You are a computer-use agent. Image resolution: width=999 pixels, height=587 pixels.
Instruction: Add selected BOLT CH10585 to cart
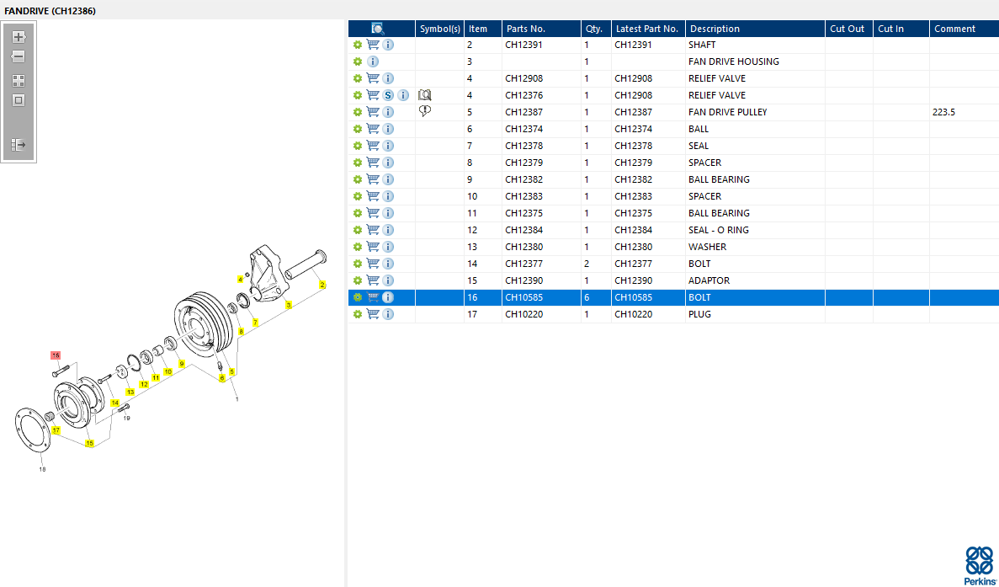coord(374,297)
